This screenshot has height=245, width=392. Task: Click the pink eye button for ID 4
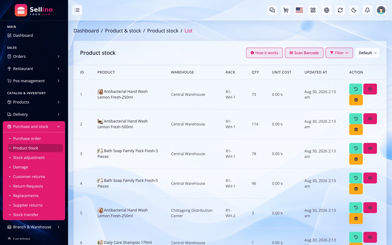pyautogui.click(x=370, y=178)
